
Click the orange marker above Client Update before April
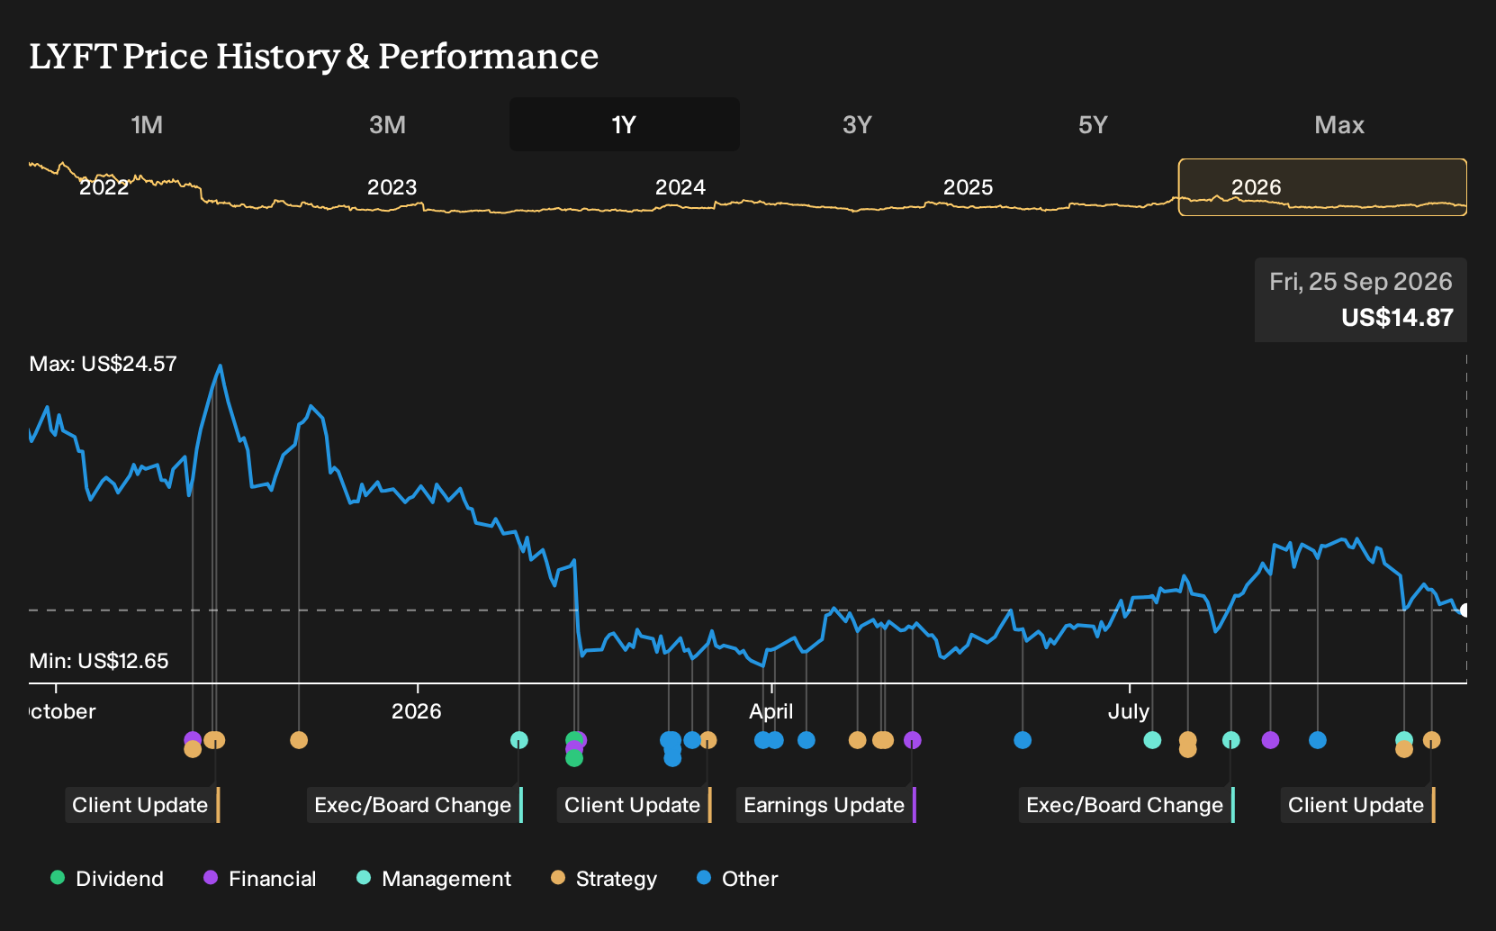tap(708, 740)
